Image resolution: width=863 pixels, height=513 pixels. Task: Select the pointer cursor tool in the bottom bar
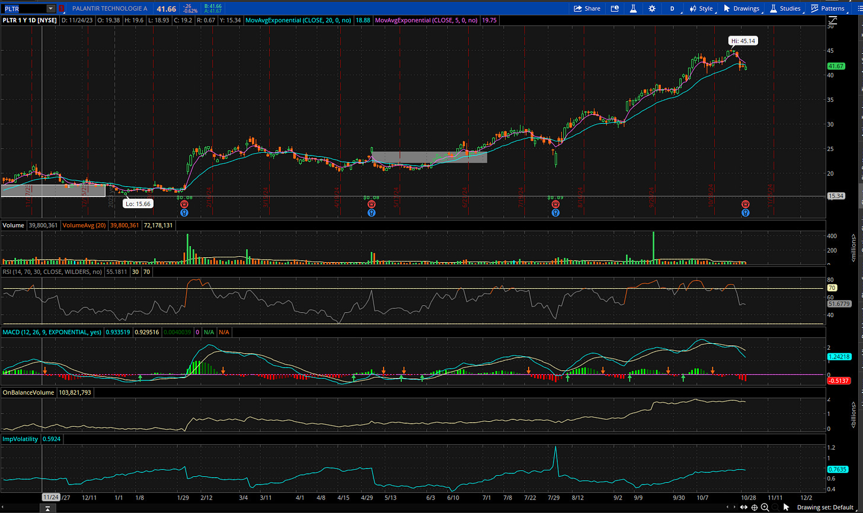(787, 507)
